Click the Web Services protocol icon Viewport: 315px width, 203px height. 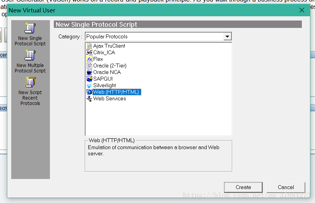[x=89, y=99]
